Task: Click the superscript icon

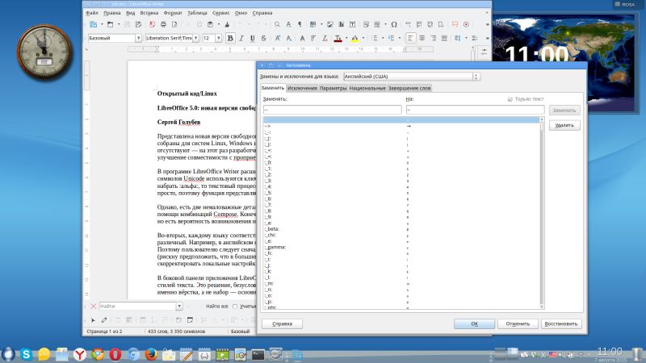Action: click(x=278, y=38)
